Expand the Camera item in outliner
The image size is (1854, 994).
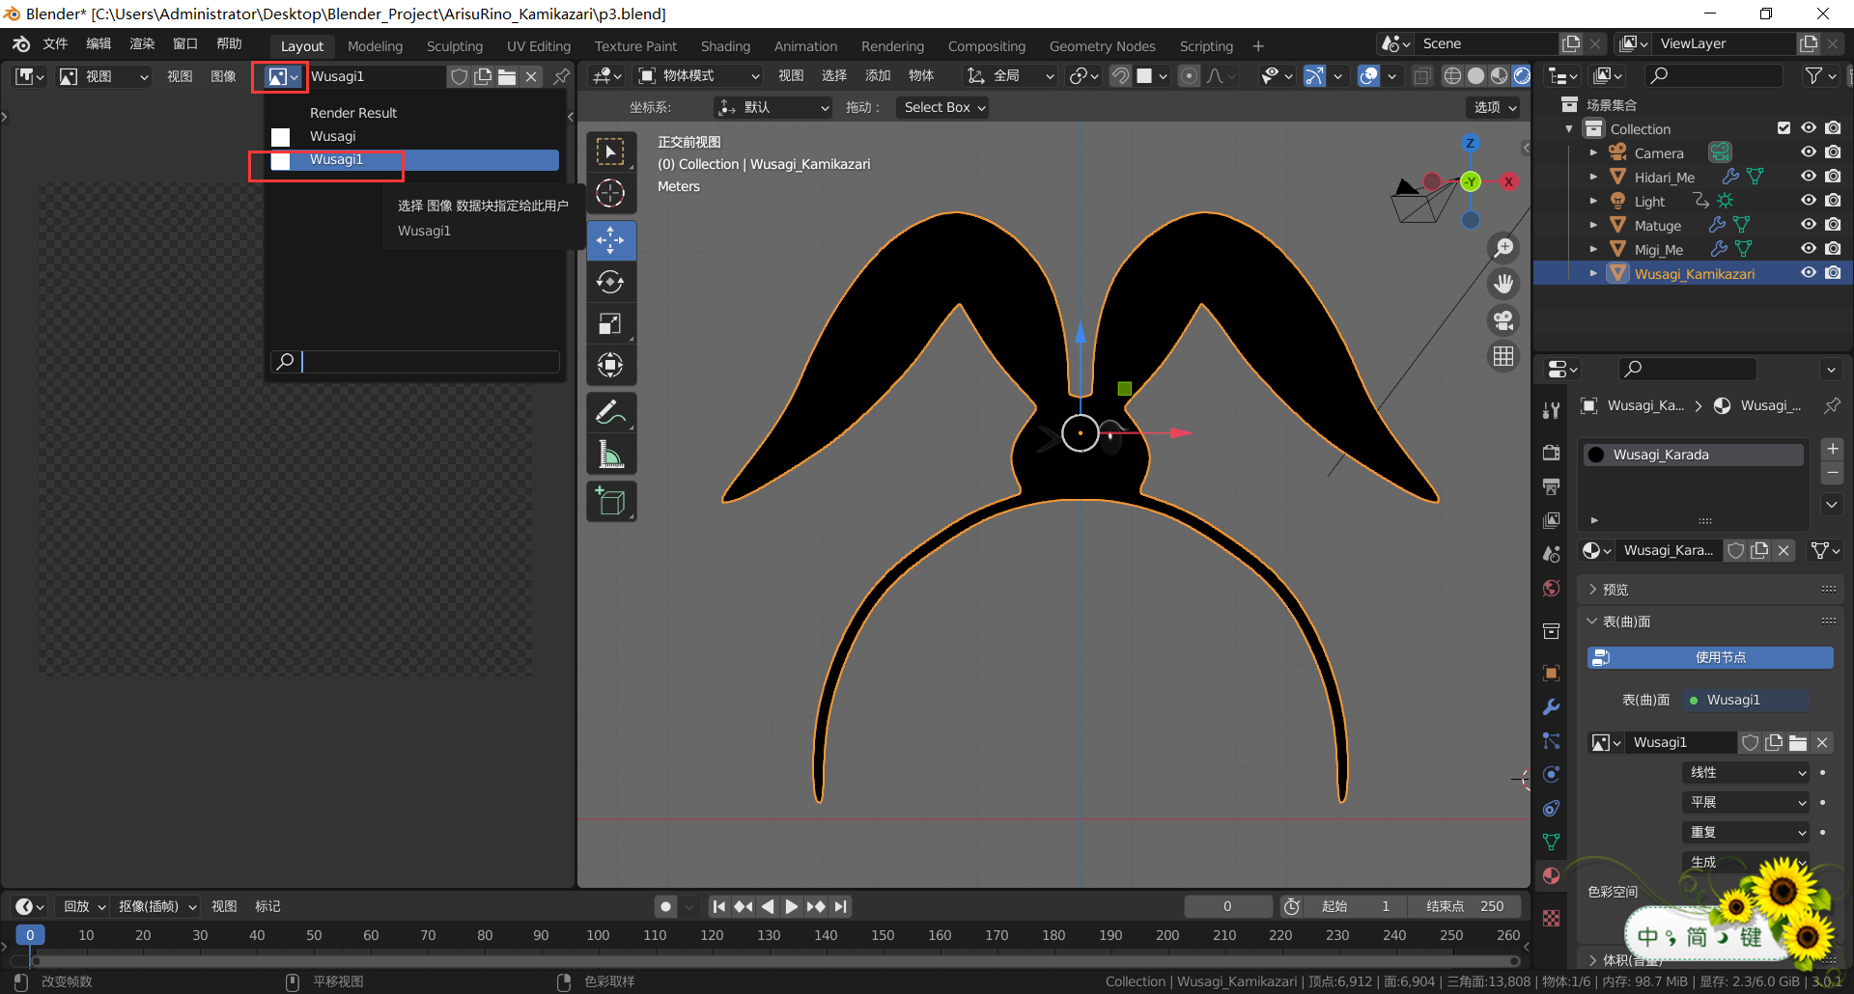(1593, 152)
